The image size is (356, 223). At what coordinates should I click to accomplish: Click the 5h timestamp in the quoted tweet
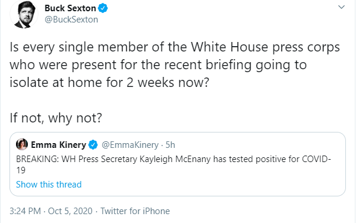click(x=170, y=145)
